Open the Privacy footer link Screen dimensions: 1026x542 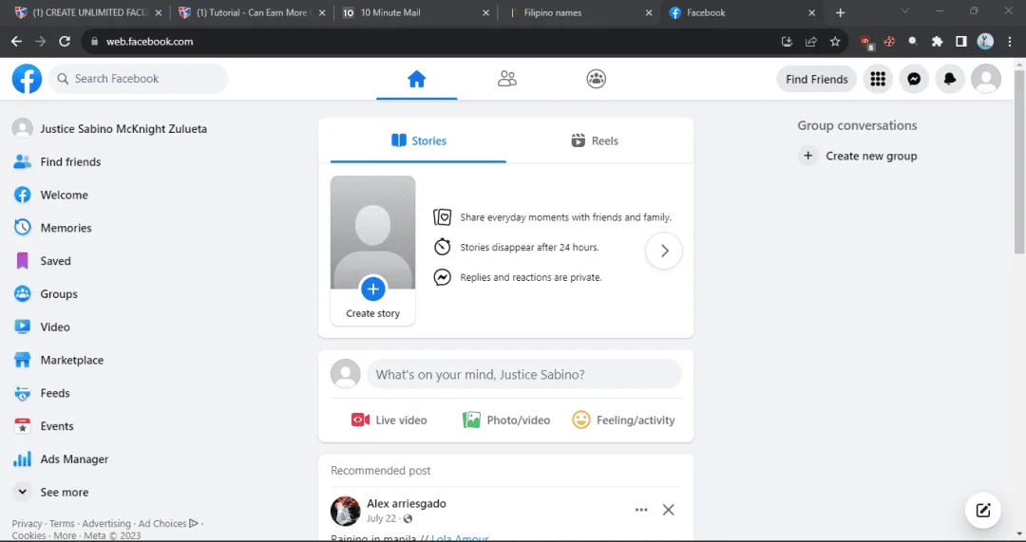[x=27, y=524]
